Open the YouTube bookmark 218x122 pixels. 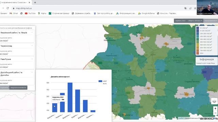click(x=30, y=14)
